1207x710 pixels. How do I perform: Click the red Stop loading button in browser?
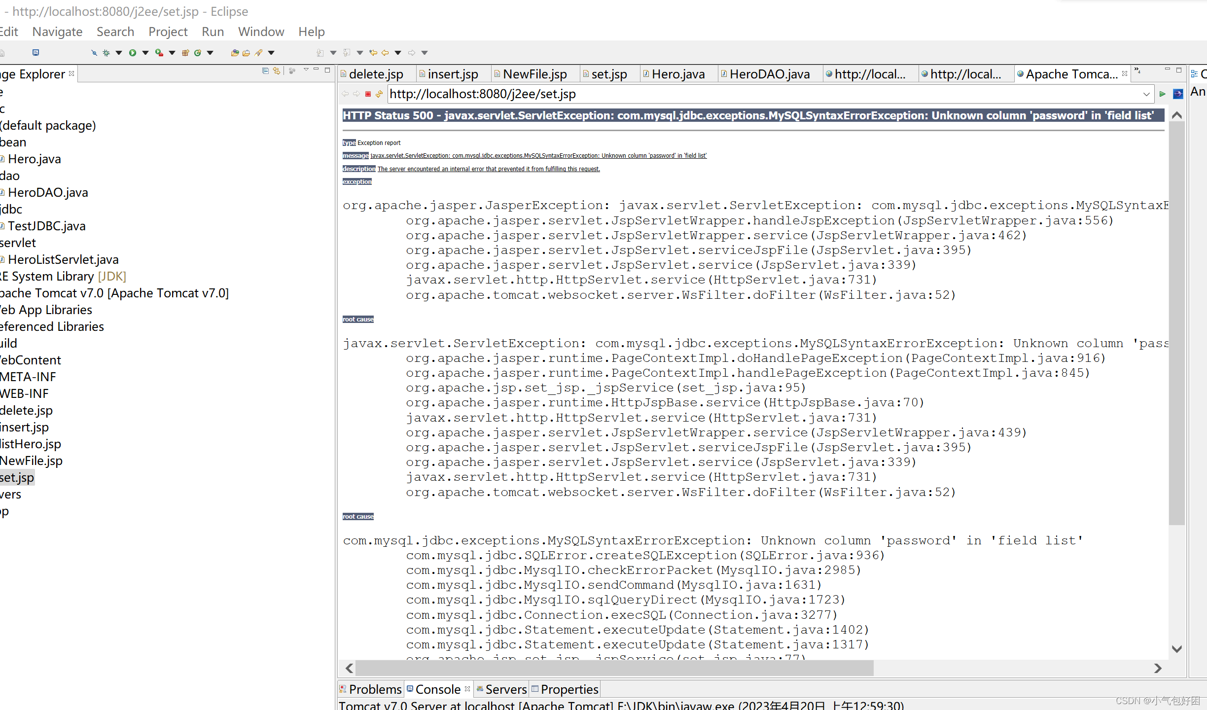[x=368, y=94]
